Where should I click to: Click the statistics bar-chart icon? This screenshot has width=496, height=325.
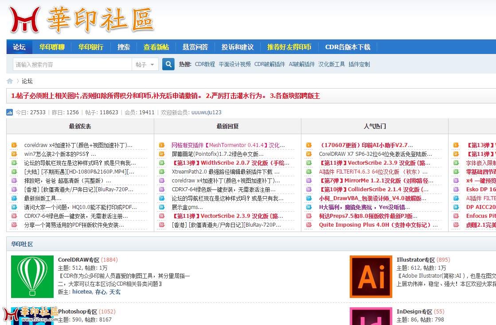click(9, 112)
